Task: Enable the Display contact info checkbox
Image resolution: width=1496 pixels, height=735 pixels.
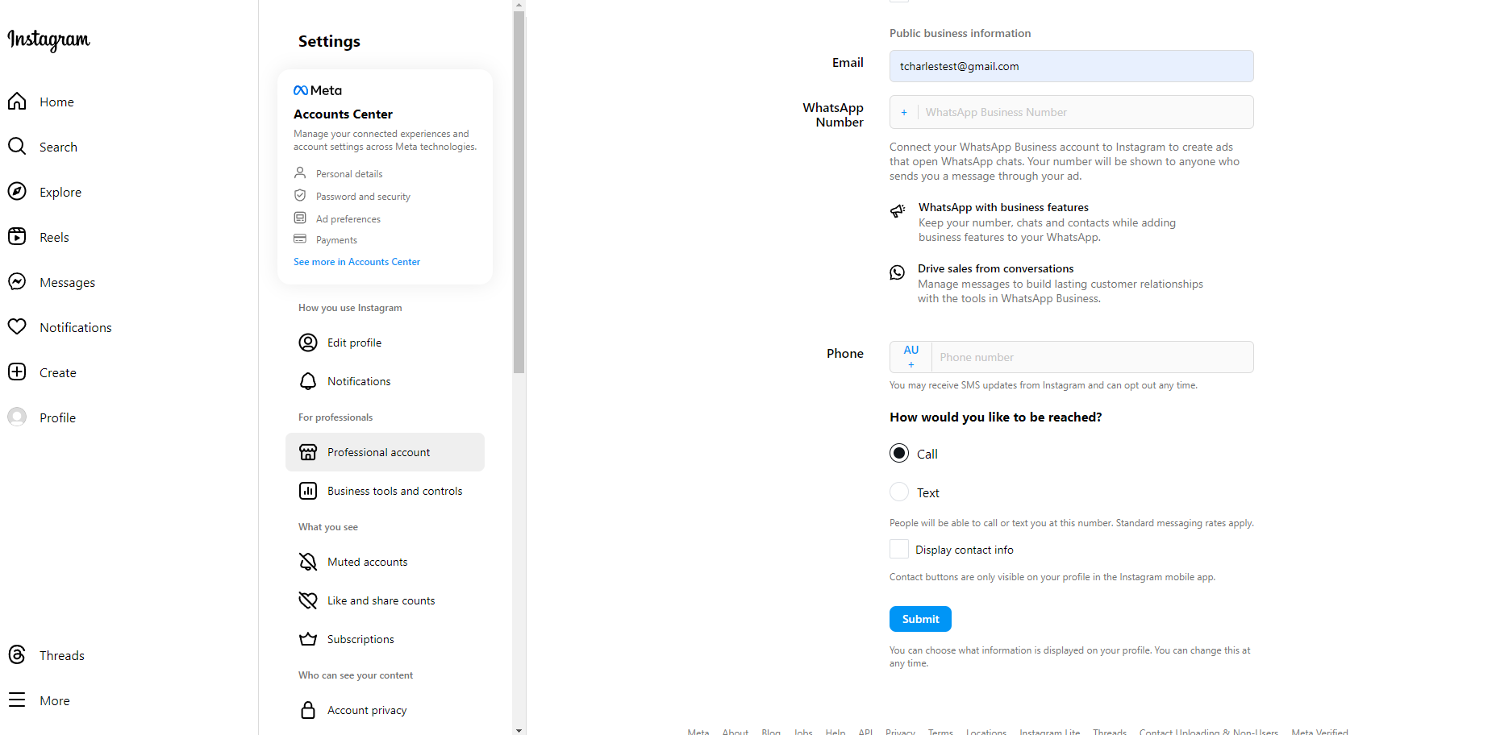Action: click(899, 549)
